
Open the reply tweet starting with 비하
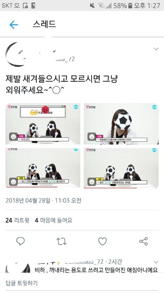click(x=96, y=270)
